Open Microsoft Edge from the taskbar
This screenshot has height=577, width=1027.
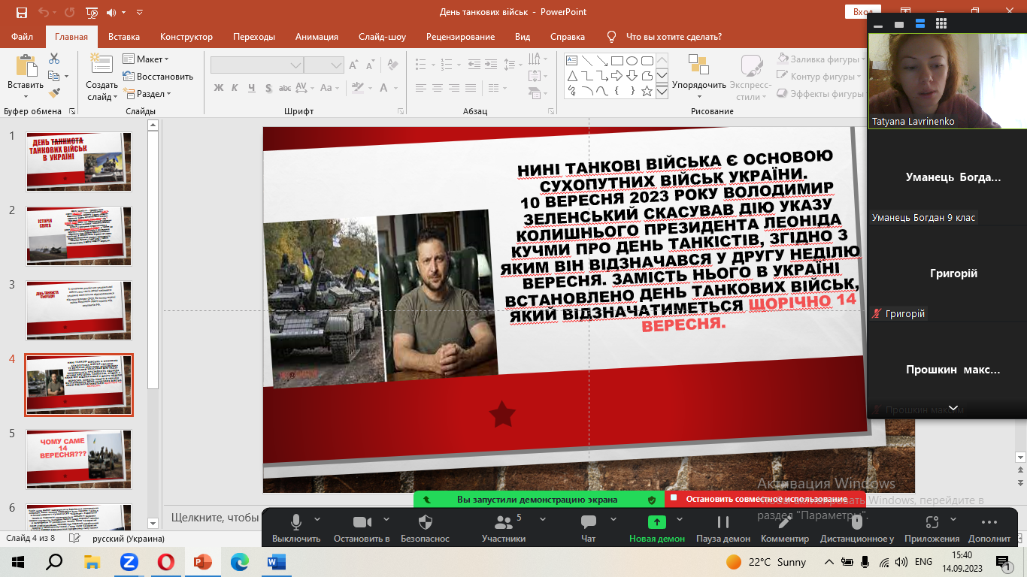[x=239, y=561]
